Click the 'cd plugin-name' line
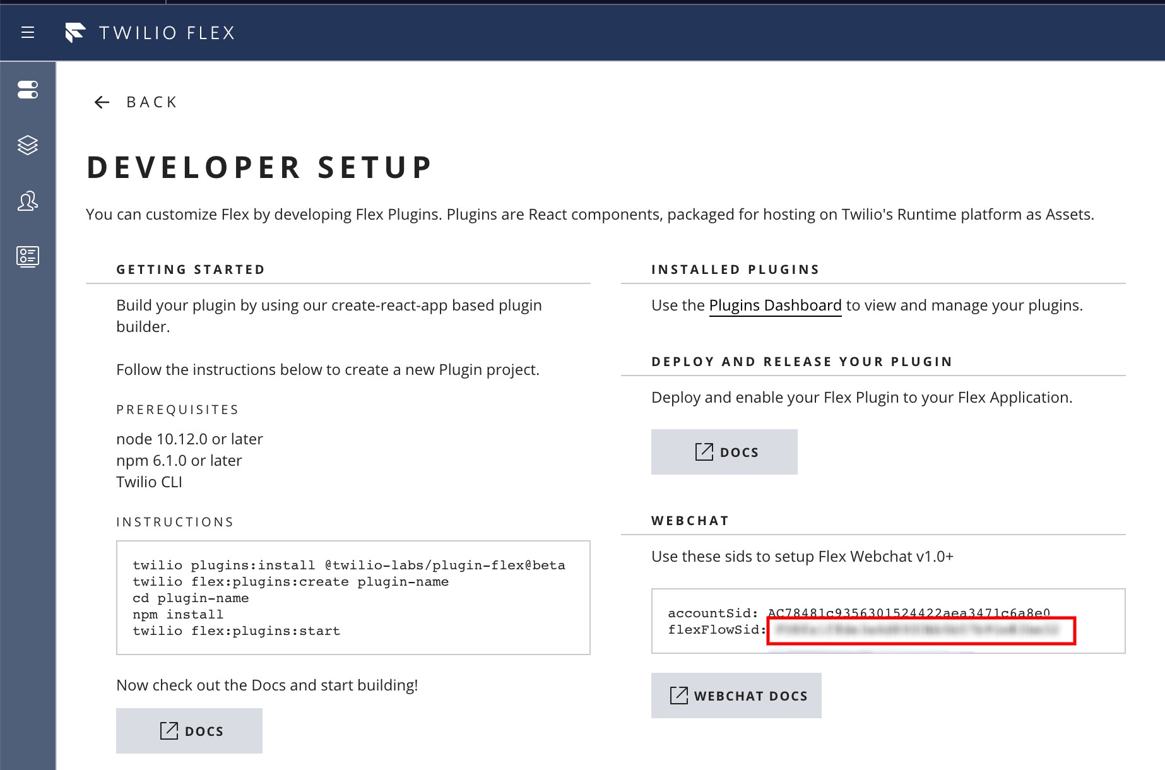The width and height of the screenshot is (1165, 770). [x=191, y=598]
